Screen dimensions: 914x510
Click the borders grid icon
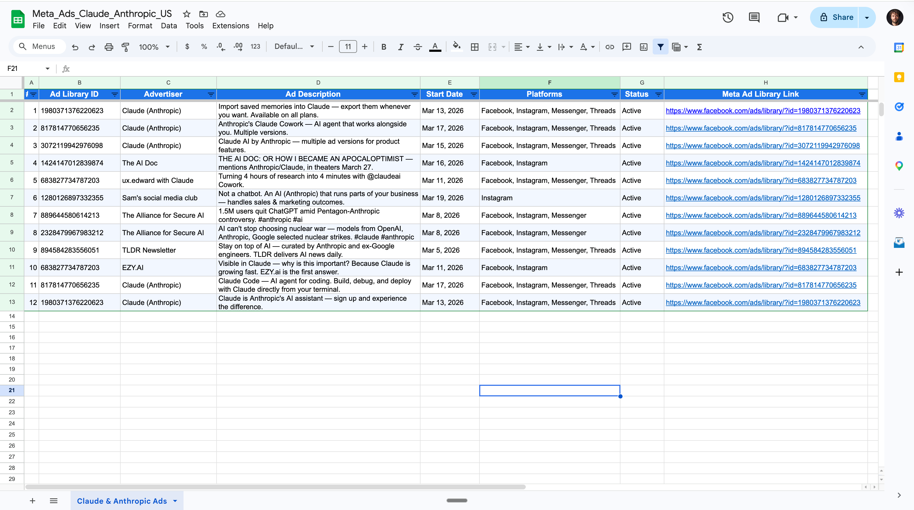[474, 47]
